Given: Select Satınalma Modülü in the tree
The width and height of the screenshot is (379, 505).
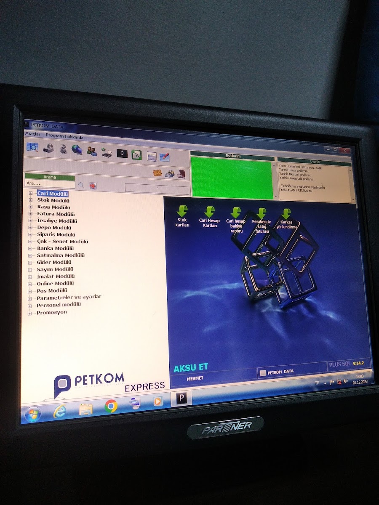Looking at the screenshot, I should coord(61,255).
